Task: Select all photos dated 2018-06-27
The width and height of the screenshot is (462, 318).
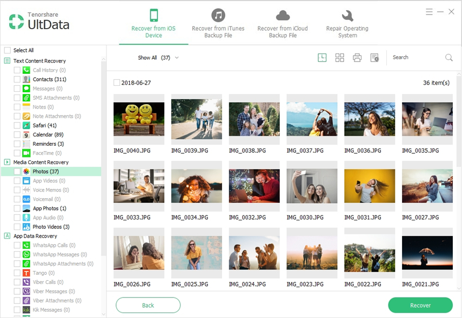Action: (x=117, y=83)
